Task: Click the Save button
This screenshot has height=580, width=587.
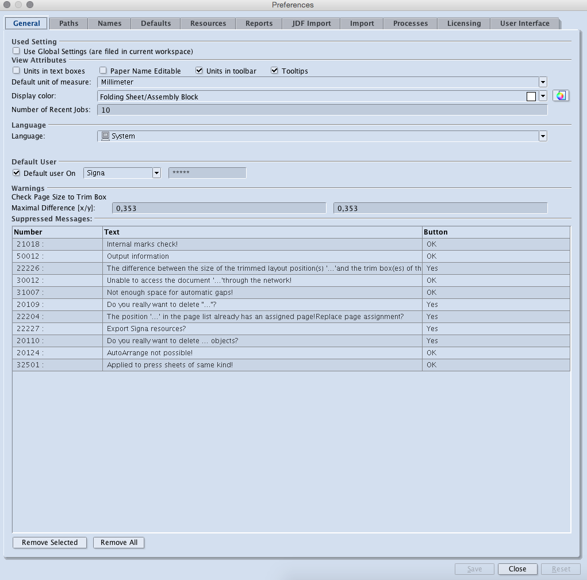Action: 474,569
